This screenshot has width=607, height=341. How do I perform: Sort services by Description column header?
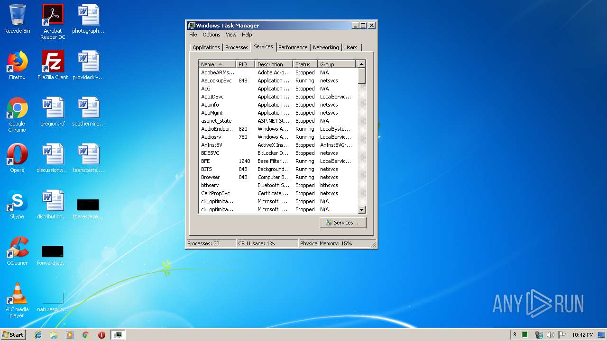tap(274, 64)
